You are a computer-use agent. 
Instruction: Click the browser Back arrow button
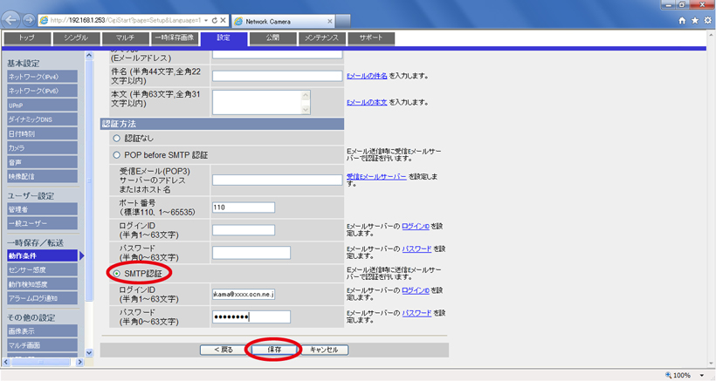pos(11,20)
